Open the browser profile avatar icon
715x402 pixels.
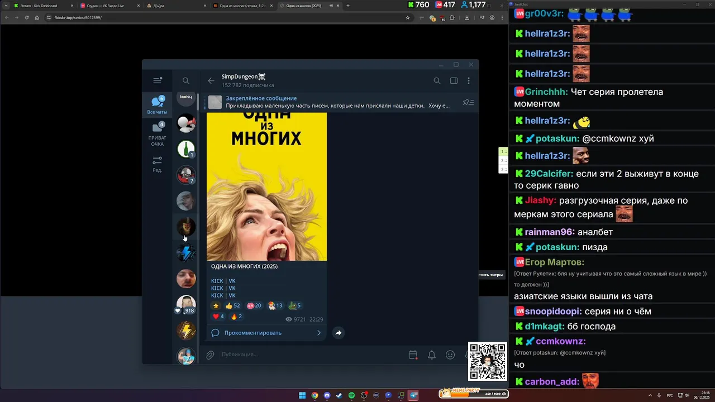(x=492, y=17)
